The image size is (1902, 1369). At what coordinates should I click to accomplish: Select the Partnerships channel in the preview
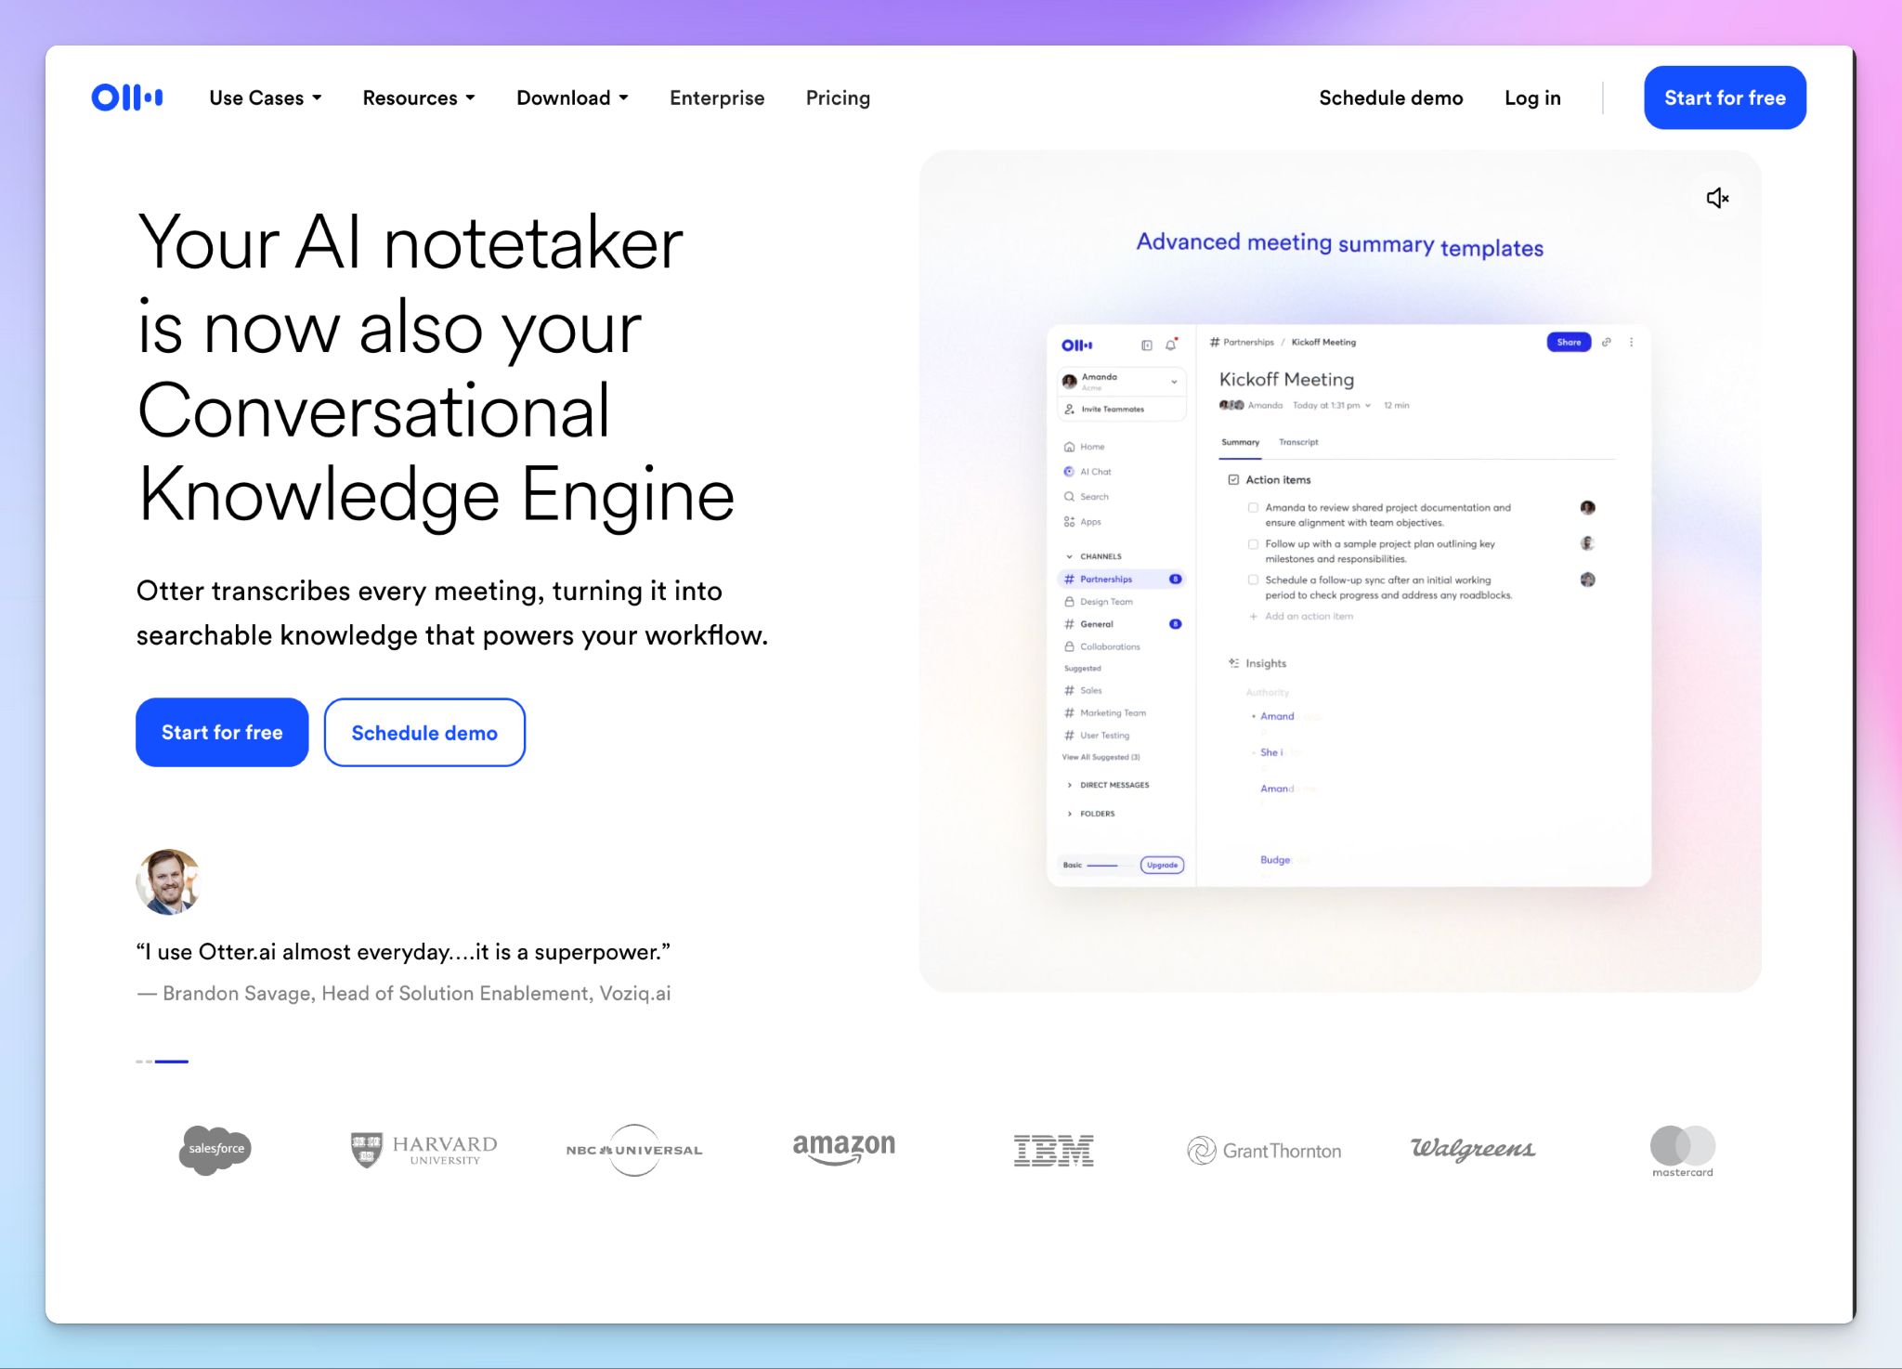pyautogui.click(x=1122, y=580)
